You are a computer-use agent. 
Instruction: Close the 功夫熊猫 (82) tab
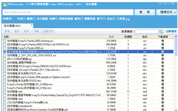[x=32, y=25]
